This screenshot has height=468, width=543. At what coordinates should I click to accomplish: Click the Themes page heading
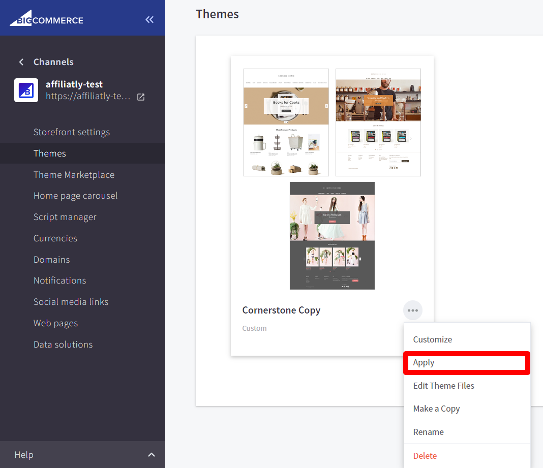[x=217, y=14]
